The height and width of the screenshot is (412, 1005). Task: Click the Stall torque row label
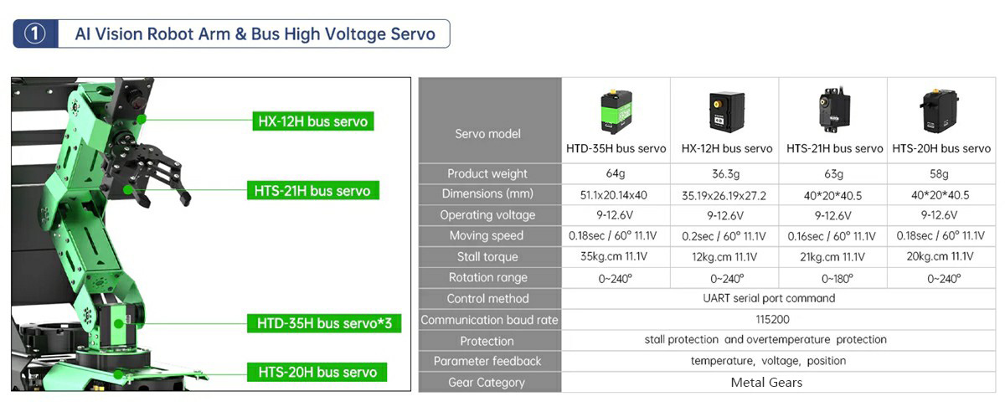coord(487,257)
